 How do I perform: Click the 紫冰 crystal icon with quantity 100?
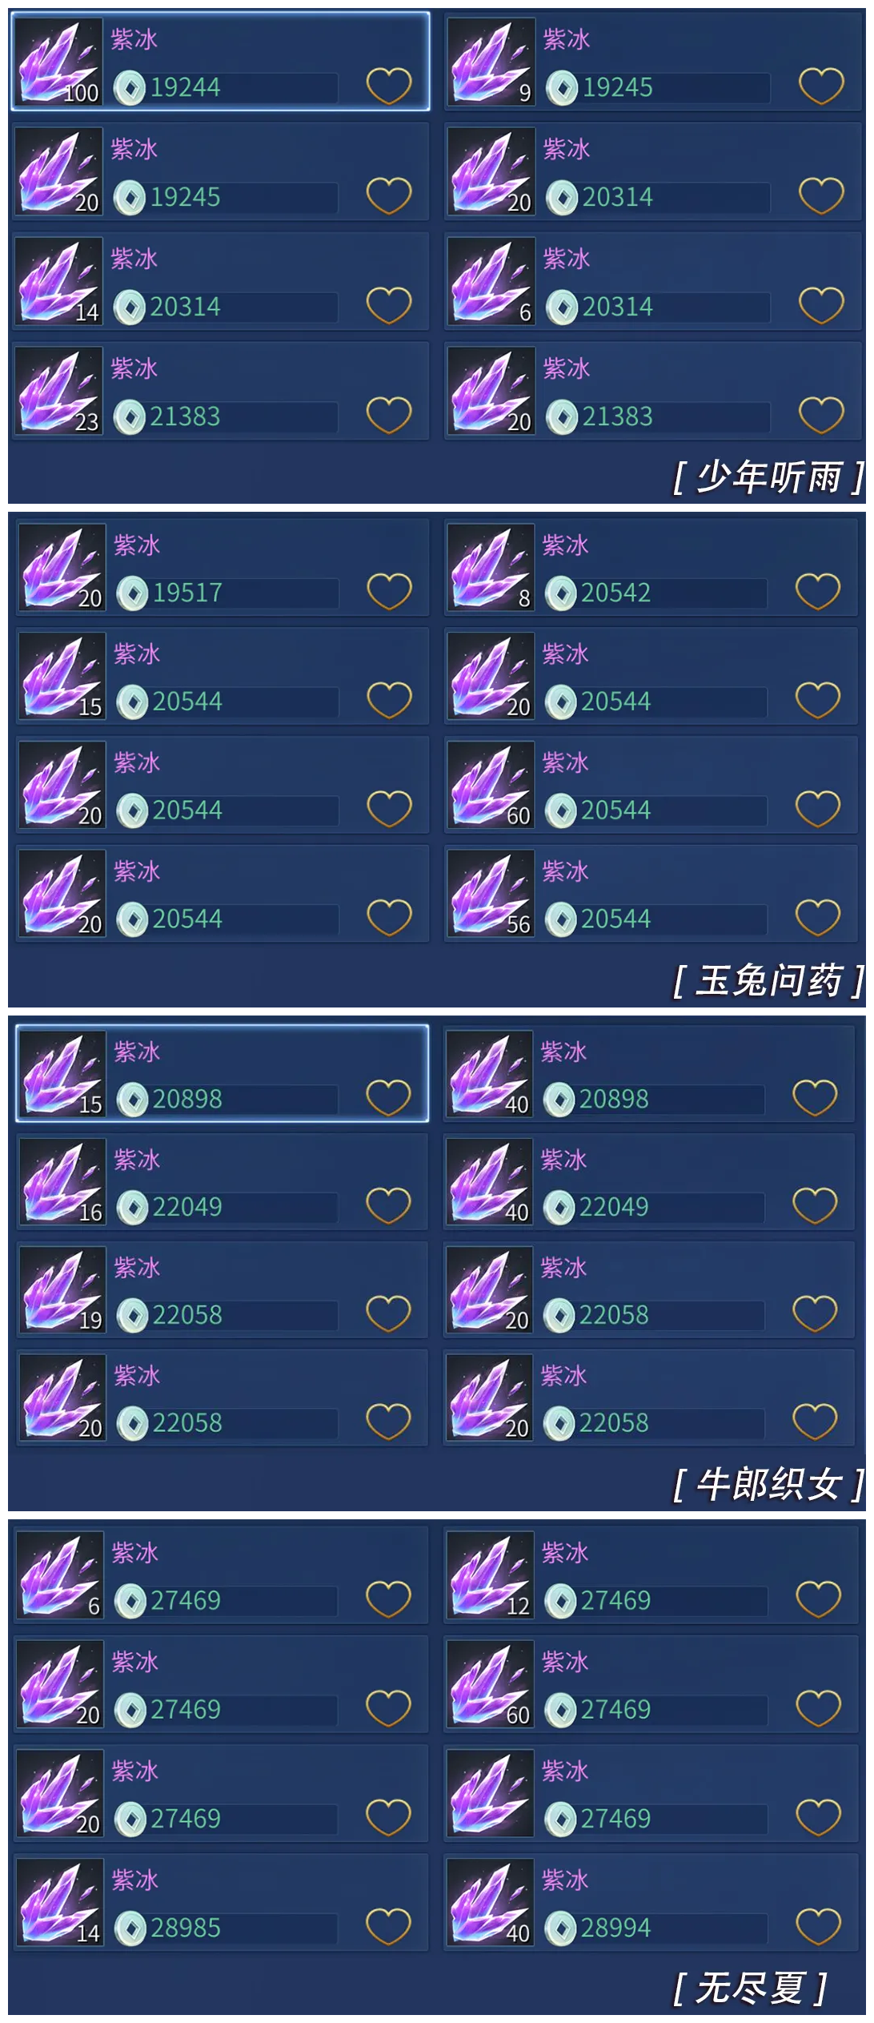click(x=60, y=62)
